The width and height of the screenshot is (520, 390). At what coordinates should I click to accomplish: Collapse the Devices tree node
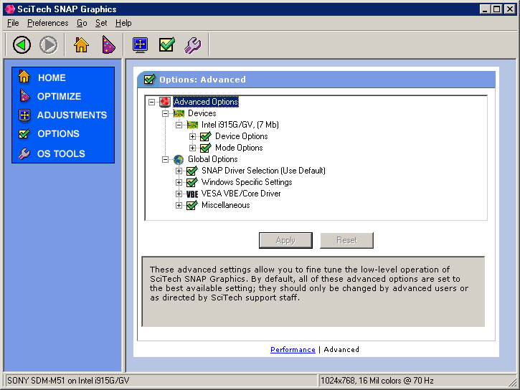165,114
